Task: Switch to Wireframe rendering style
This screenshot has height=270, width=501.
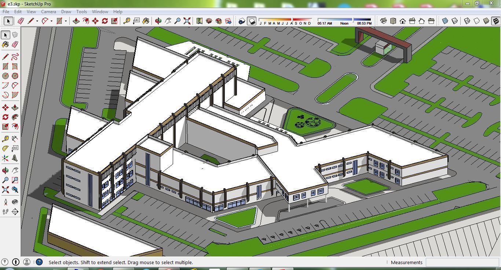Action: coord(467,21)
